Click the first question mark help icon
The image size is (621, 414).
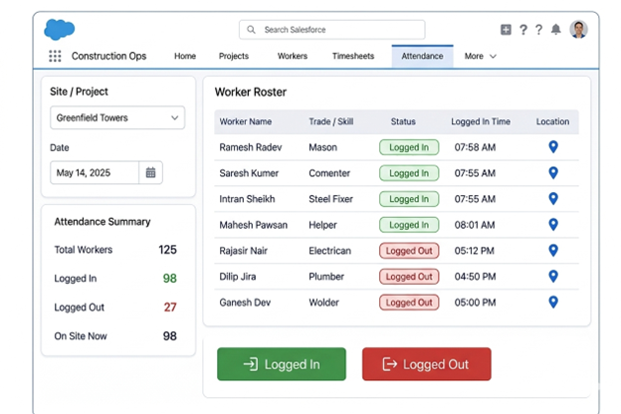523,29
